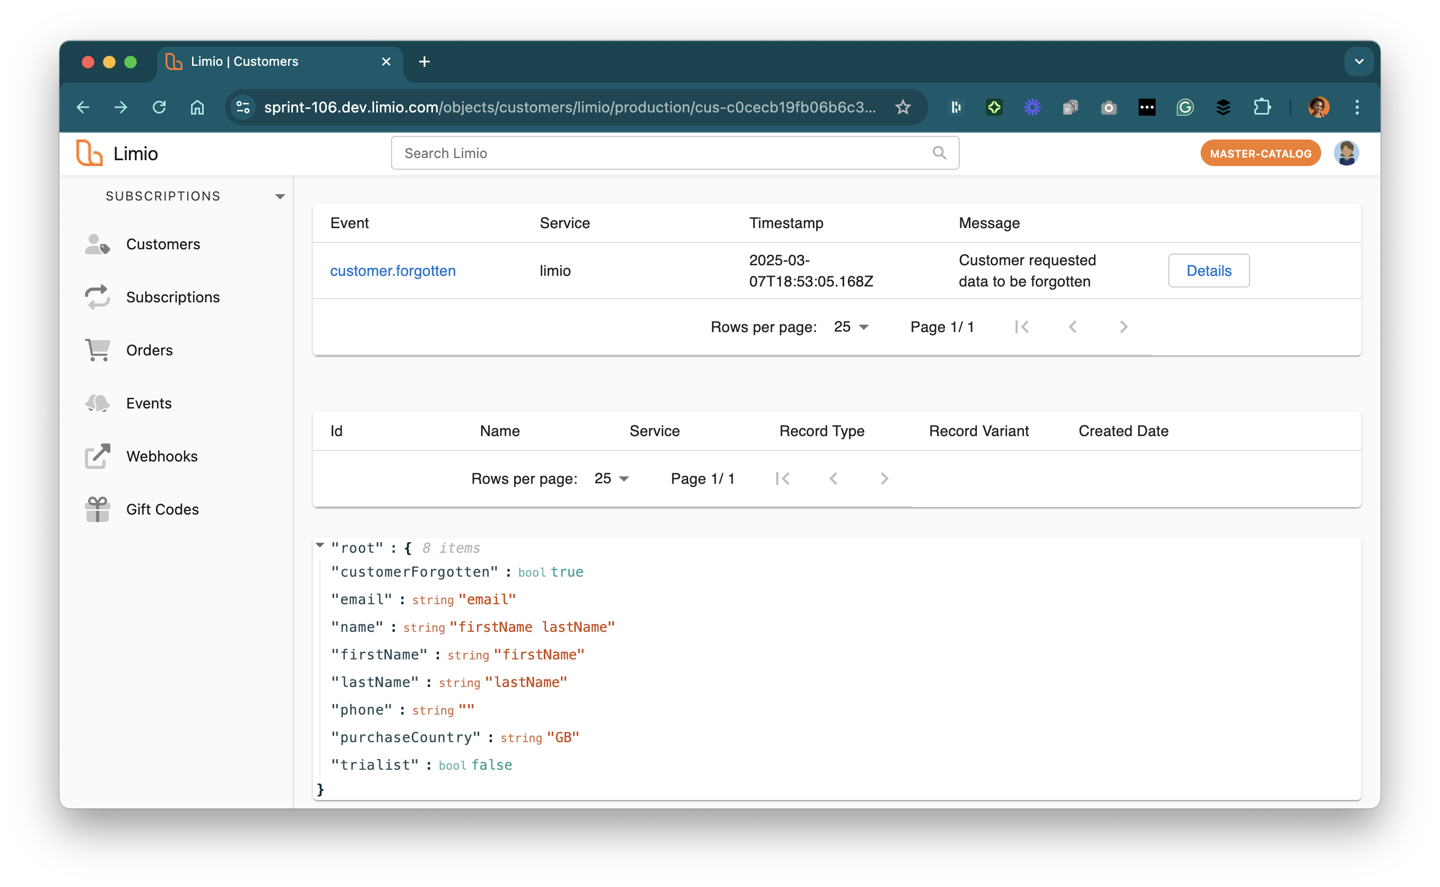Click the stacked-layers extension icon
This screenshot has height=887, width=1440.
pos(1223,107)
